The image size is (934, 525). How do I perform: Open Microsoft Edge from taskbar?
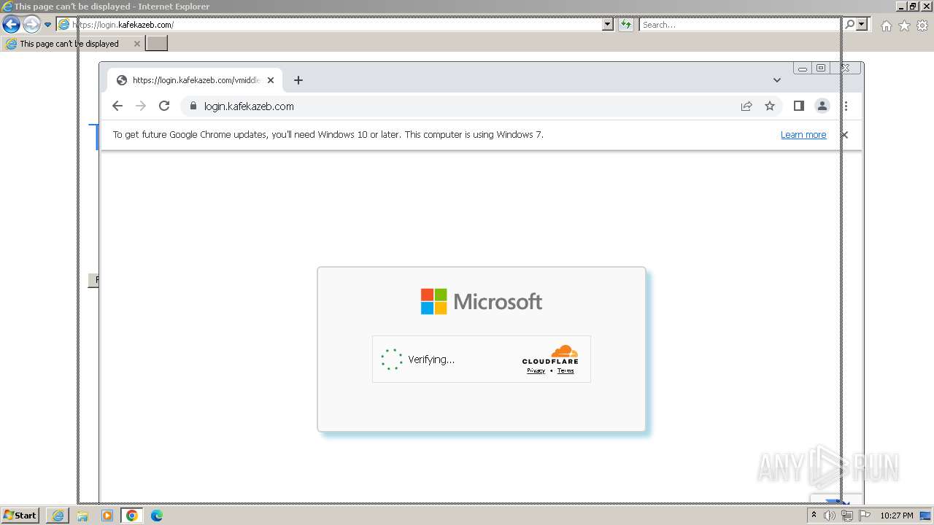pos(157,516)
